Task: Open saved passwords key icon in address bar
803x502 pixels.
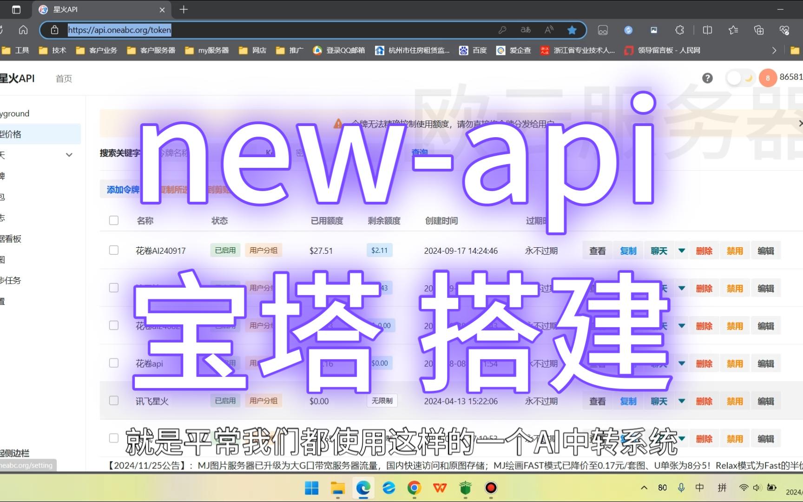Action: (x=502, y=30)
